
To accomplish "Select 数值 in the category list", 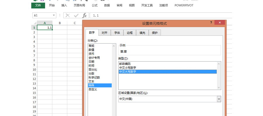I will [91, 50].
